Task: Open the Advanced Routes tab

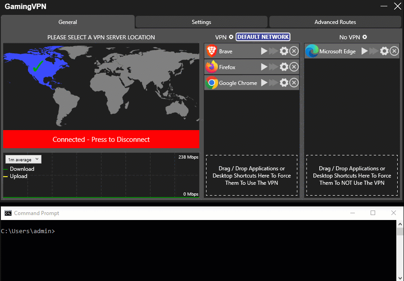Action: coord(335,22)
